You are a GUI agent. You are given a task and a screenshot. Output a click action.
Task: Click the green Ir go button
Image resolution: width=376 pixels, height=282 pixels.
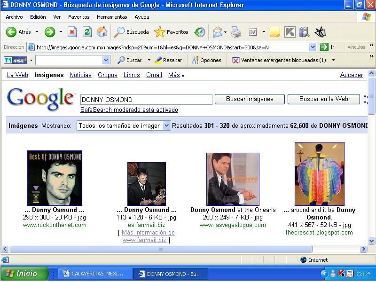[327, 47]
